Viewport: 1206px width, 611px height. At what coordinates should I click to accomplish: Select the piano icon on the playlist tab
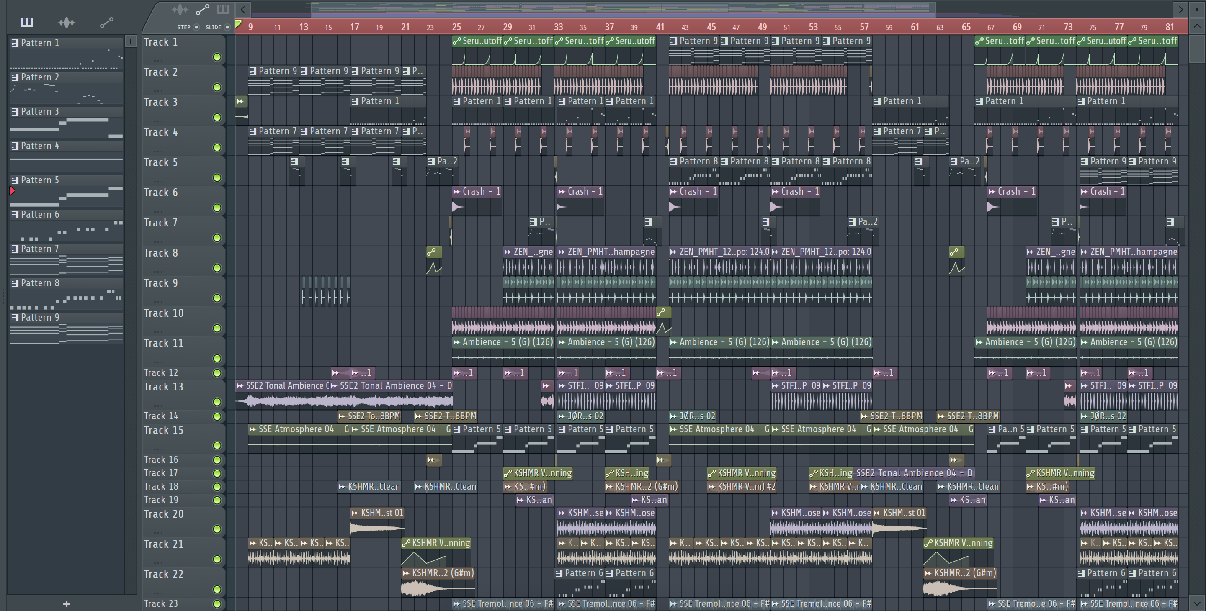(223, 9)
